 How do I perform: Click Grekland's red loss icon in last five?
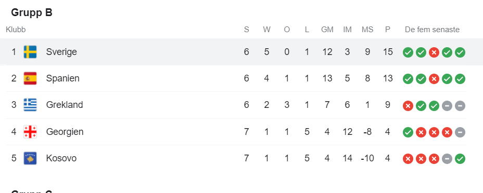click(x=408, y=106)
